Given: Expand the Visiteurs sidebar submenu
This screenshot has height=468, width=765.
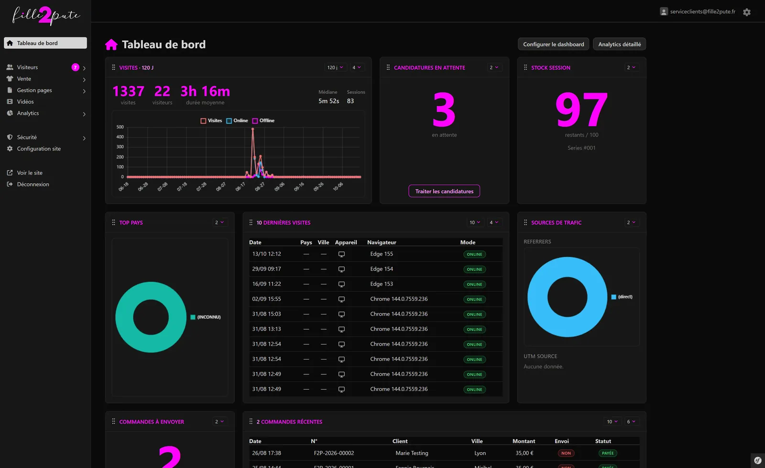Looking at the screenshot, I should click(x=84, y=68).
